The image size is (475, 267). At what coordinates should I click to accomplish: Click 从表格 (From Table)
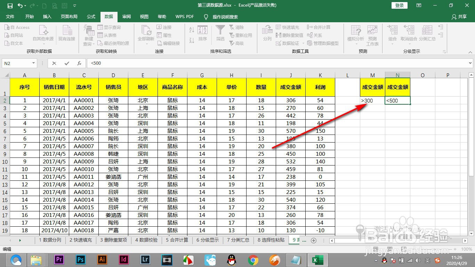pos(107,35)
